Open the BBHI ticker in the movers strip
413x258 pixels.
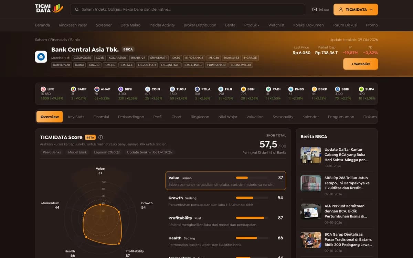click(x=249, y=94)
